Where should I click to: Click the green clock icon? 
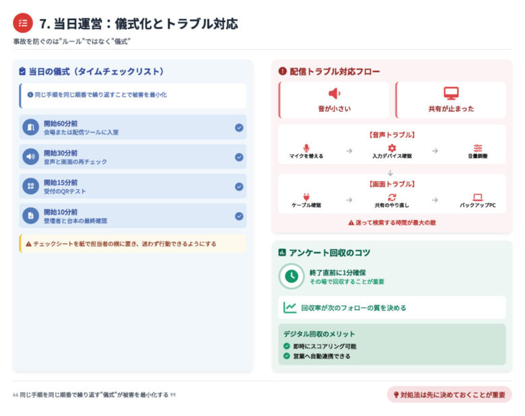[x=291, y=276]
